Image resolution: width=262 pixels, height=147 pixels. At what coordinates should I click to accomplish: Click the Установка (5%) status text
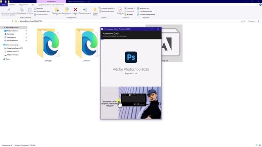(111, 33)
